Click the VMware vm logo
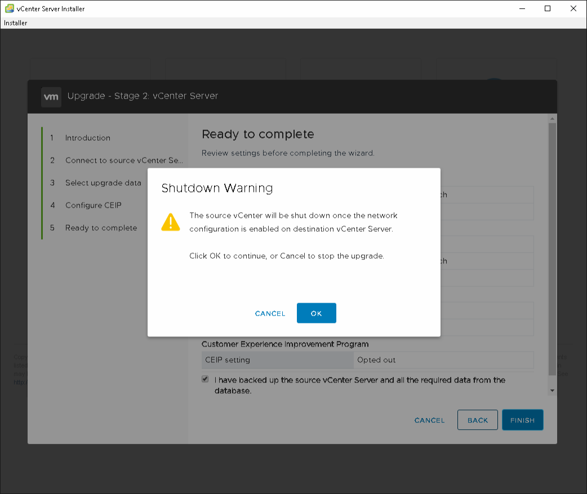The height and width of the screenshot is (494, 587). pos(51,96)
